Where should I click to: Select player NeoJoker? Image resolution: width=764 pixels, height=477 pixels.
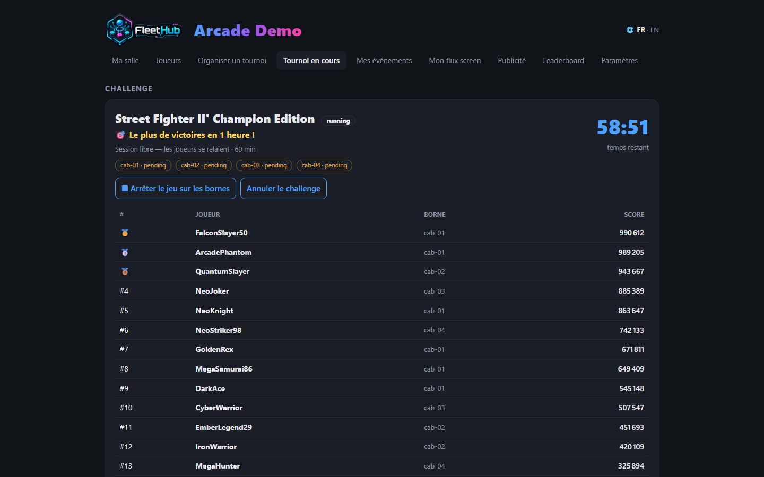click(x=212, y=291)
